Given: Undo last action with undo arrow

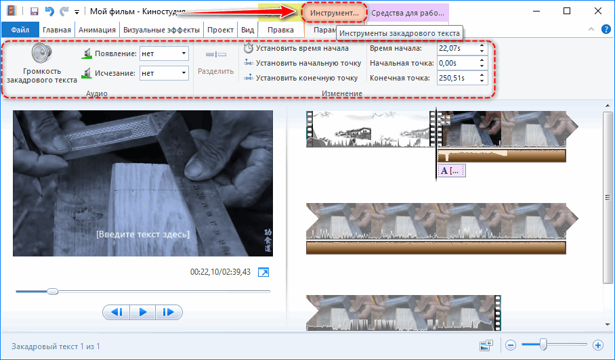Looking at the screenshot, I should click(x=48, y=12).
